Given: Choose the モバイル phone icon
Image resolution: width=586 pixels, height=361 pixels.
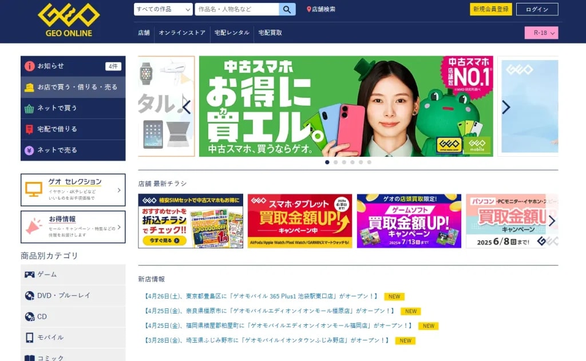Looking at the screenshot, I should (x=30, y=338).
